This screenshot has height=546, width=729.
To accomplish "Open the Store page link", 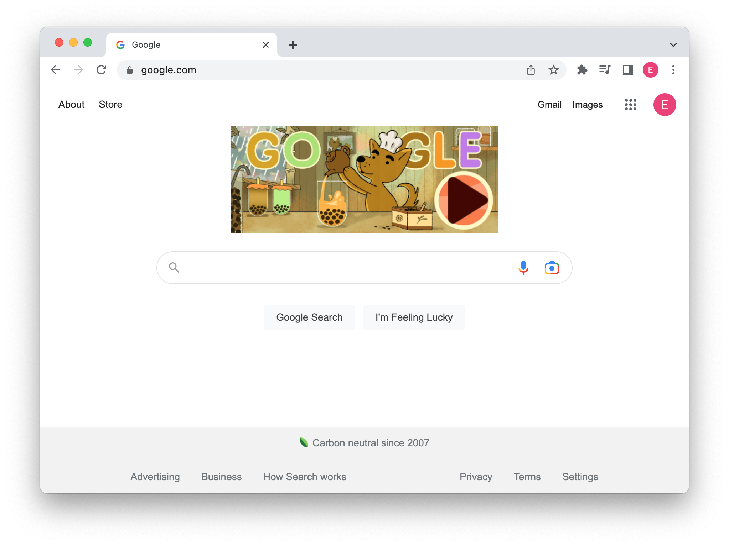I will [110, 104].
